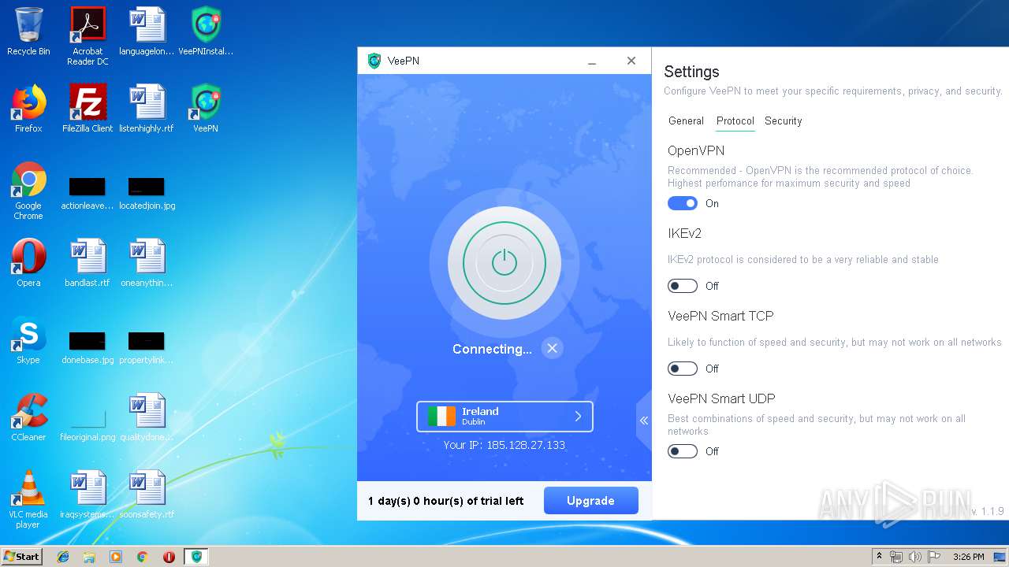Image resolution: width=1009 pixels, height=567 pixels.
Task: Select the Protocol settings tab
Action: [735, 120]
